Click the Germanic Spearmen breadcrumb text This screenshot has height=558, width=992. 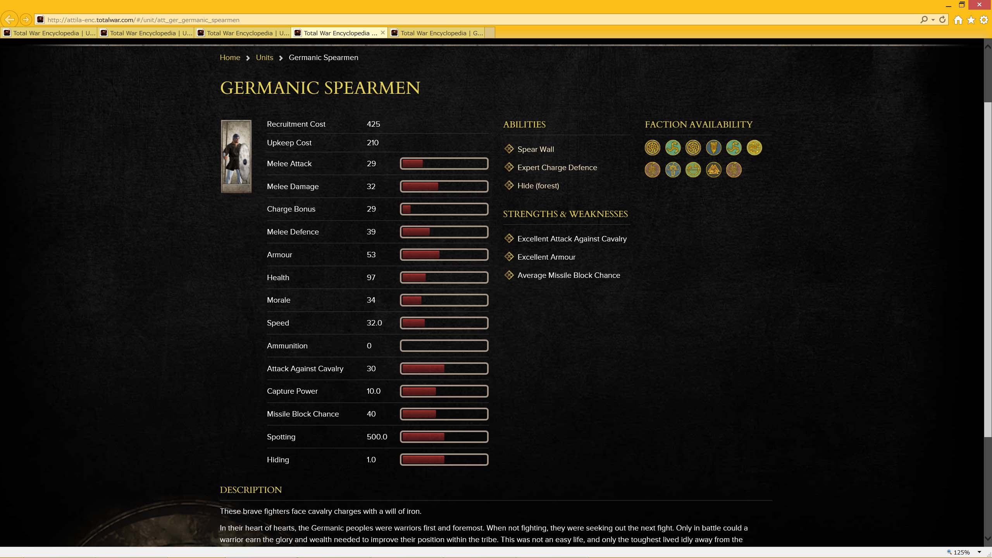coord(323,57)
